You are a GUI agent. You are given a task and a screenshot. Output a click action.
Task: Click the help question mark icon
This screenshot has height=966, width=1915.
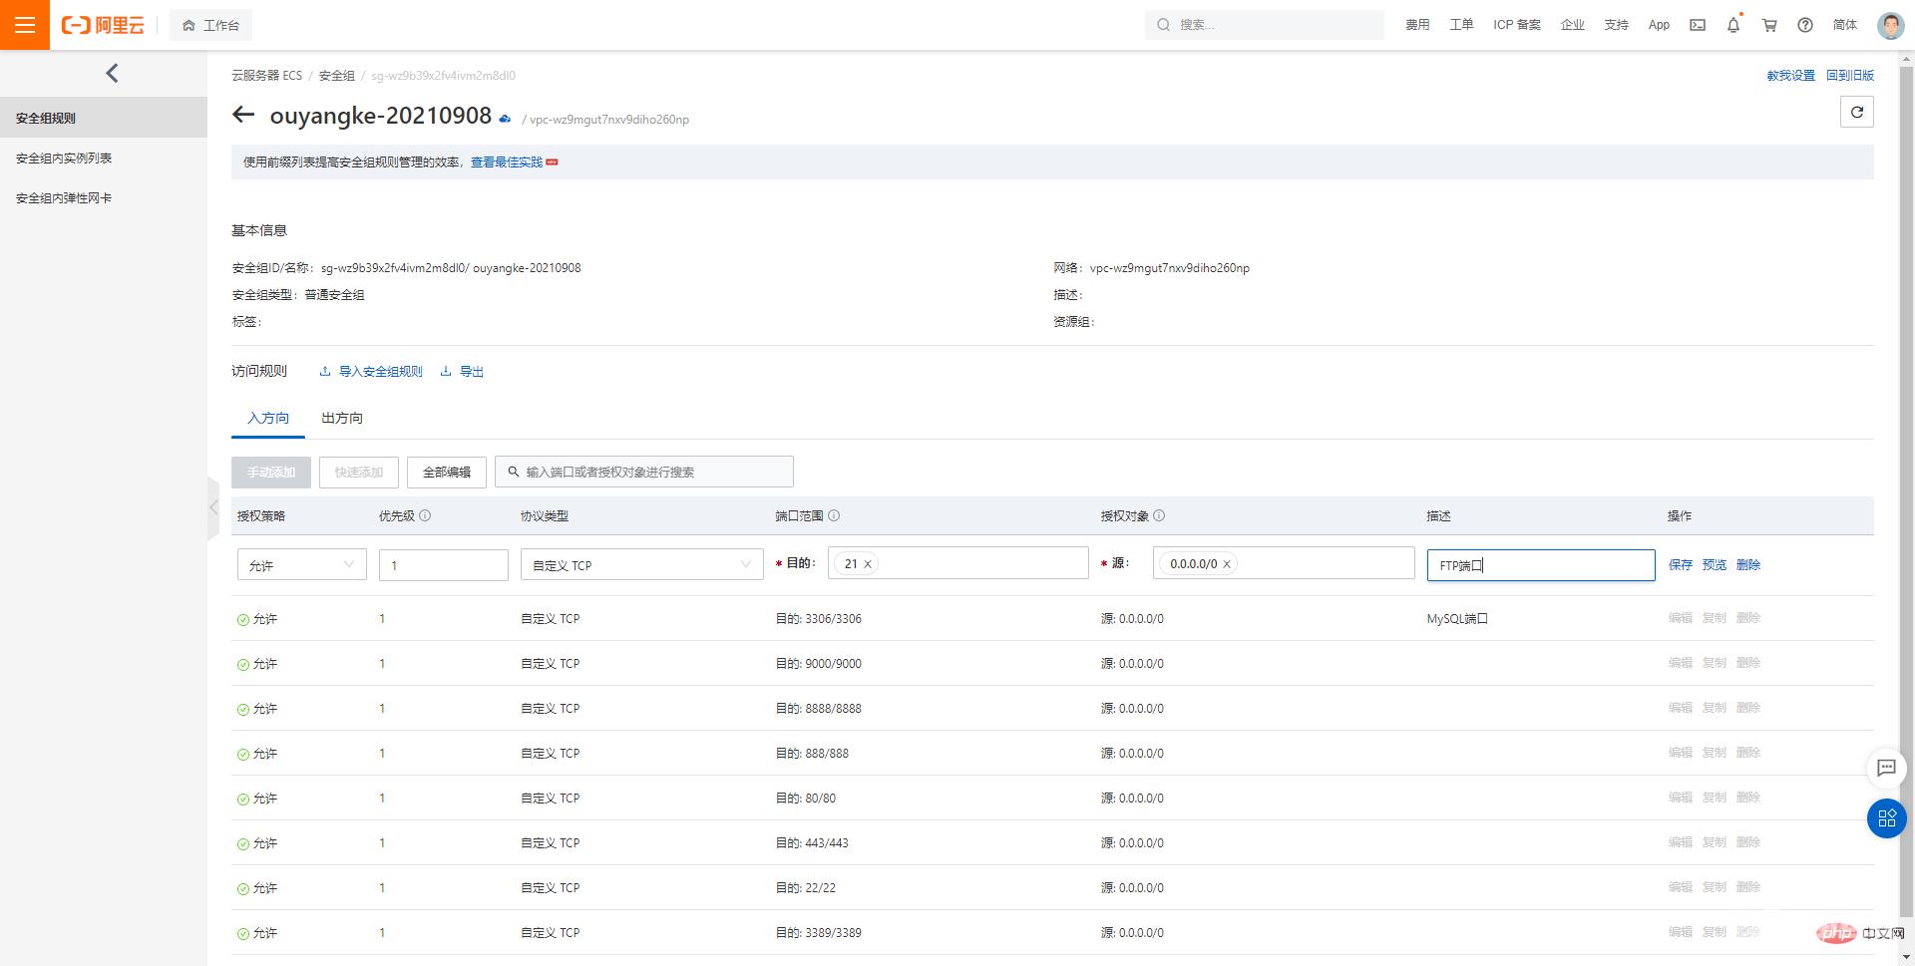click(x=1805, y=25)
